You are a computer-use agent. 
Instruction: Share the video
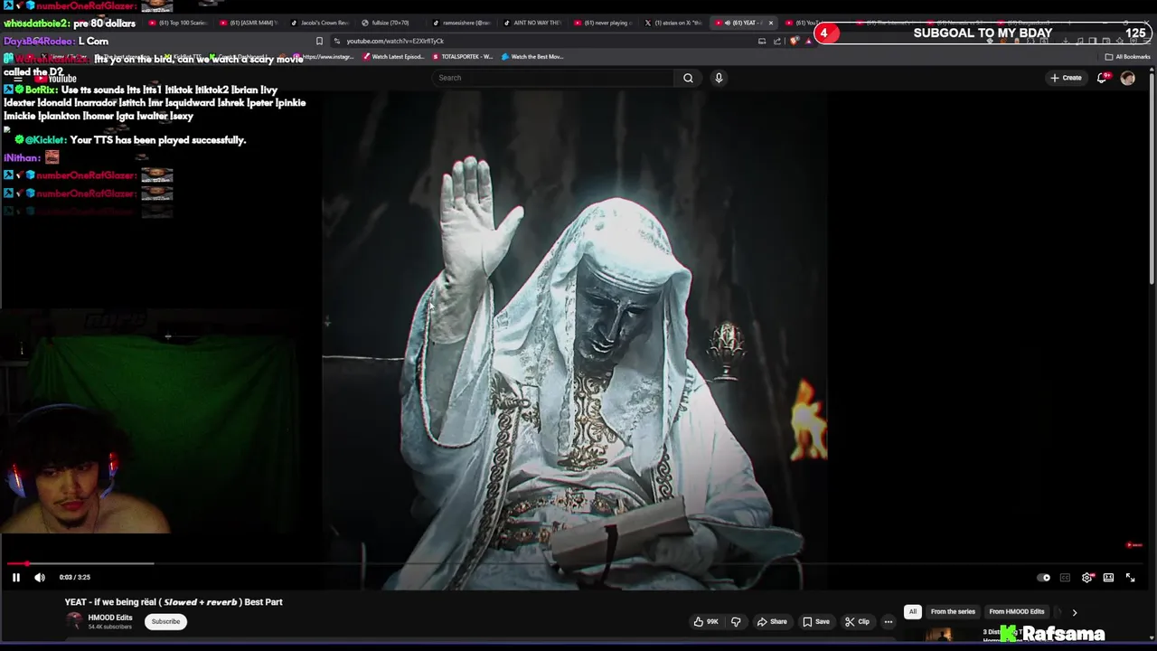[x=772, y=622]
